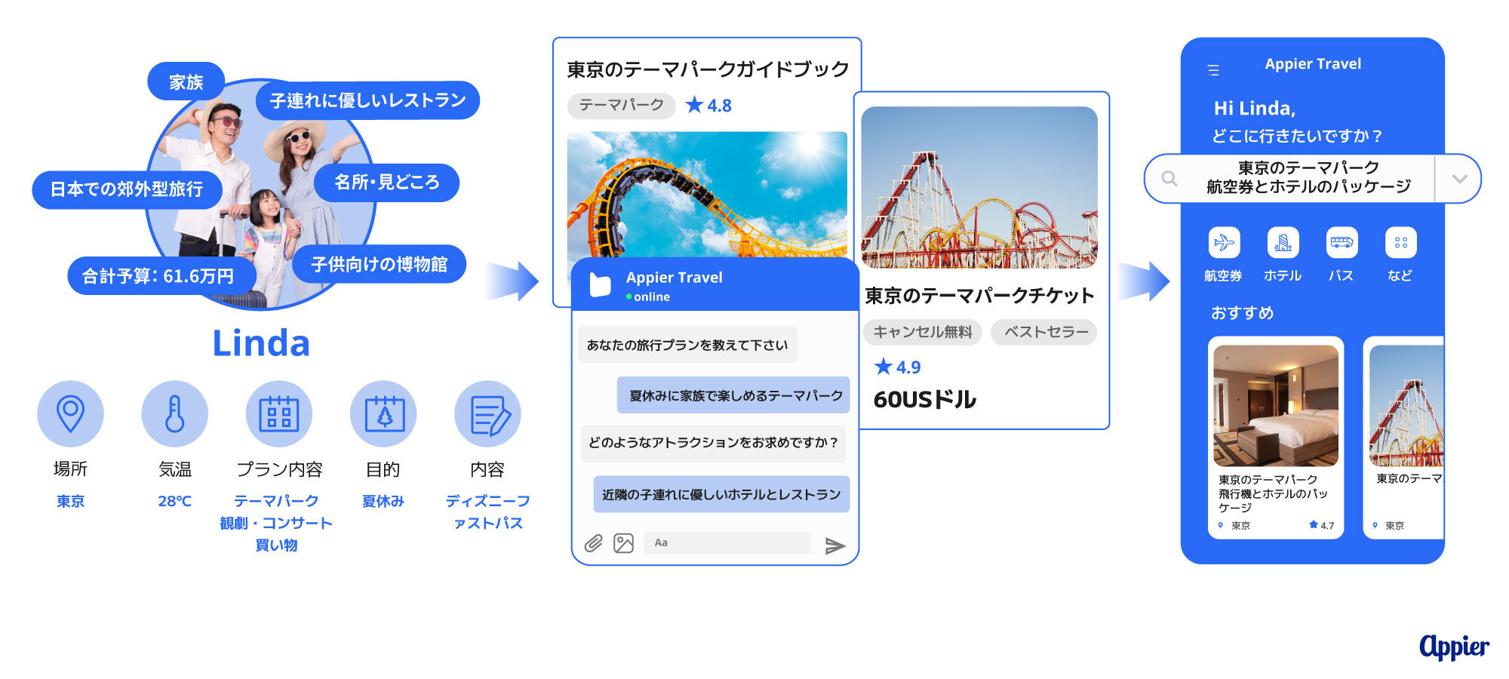Image resolution: width=1509 pixels, height=679 pixels.
Task: Click the online status in chat header
Action: (x=648, y=296)
